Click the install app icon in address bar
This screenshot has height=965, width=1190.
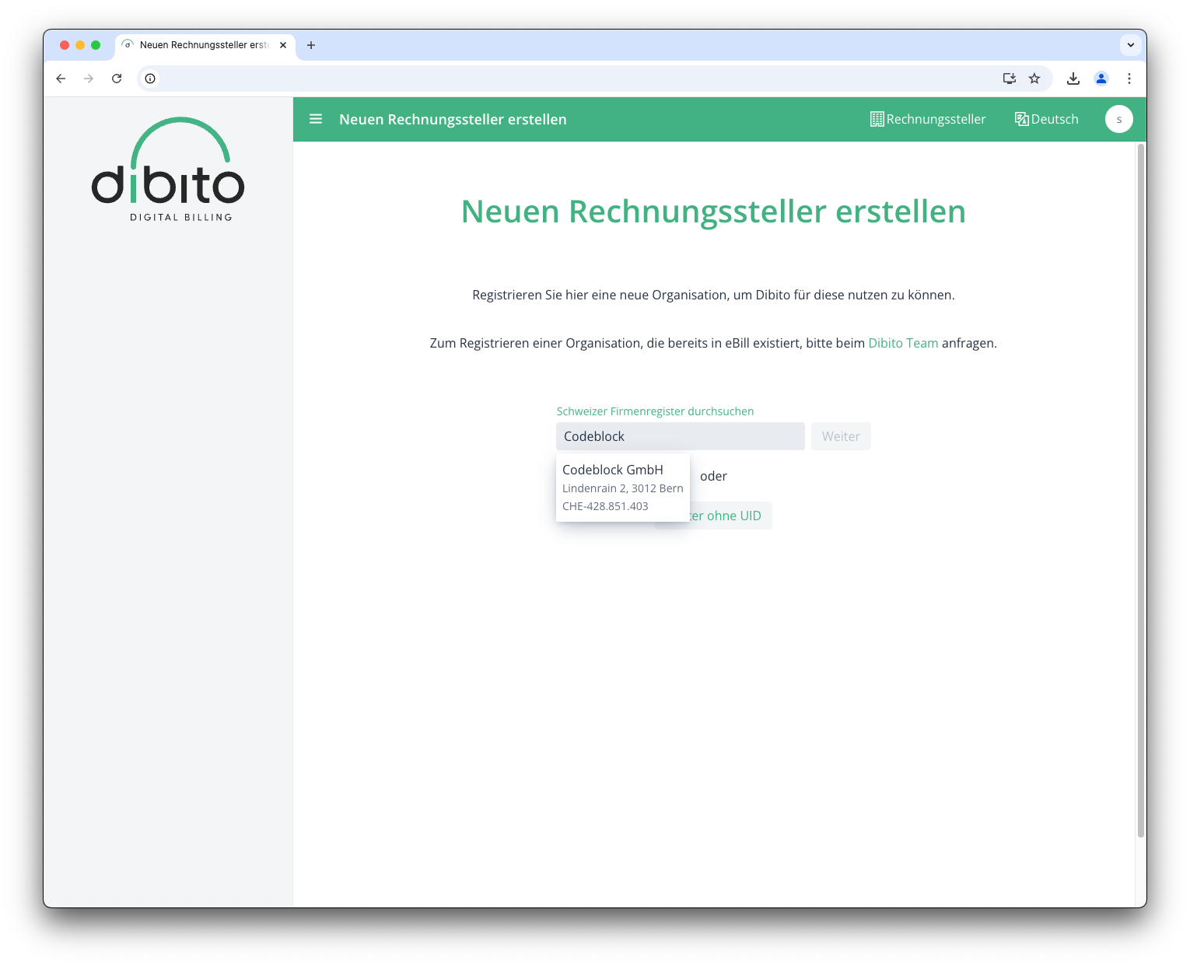[1010, 79]
